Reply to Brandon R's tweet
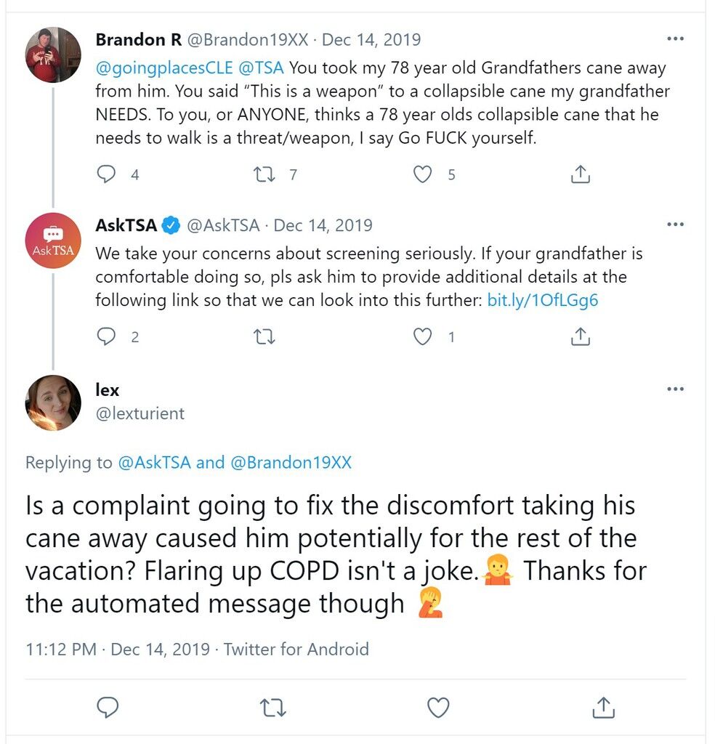Screen dimensions: 715x744 106,174
